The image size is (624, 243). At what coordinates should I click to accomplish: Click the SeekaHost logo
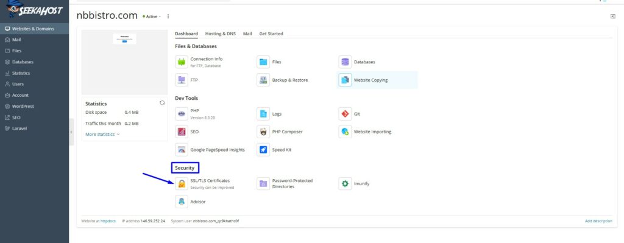click(x=34, y=10)
